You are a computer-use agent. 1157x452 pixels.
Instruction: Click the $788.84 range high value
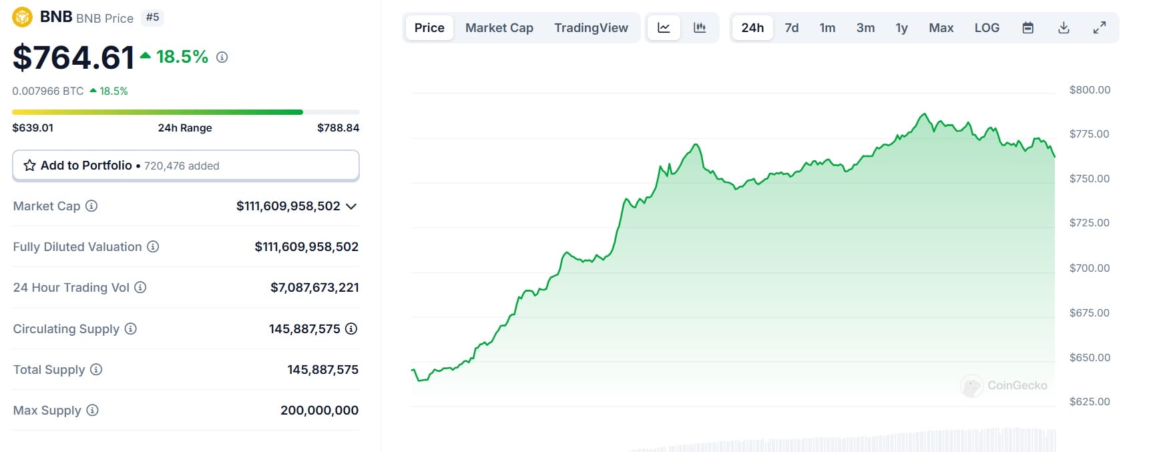pyautogui.click(x=338, y=128)
